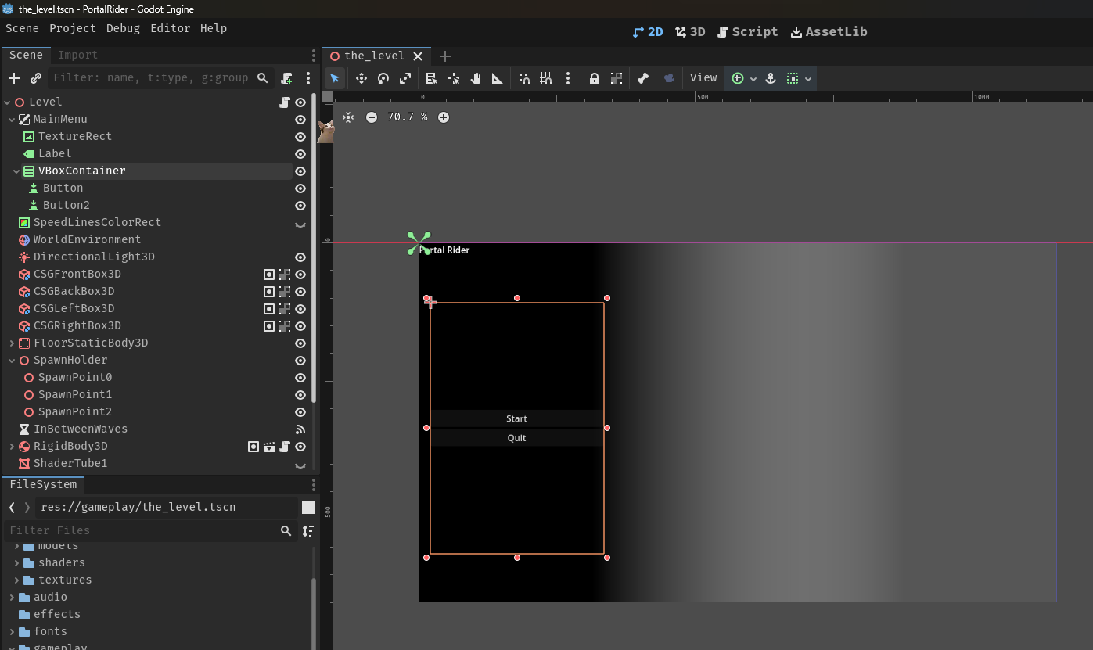Collapse the MainMenu node tree

click(12, 120)
